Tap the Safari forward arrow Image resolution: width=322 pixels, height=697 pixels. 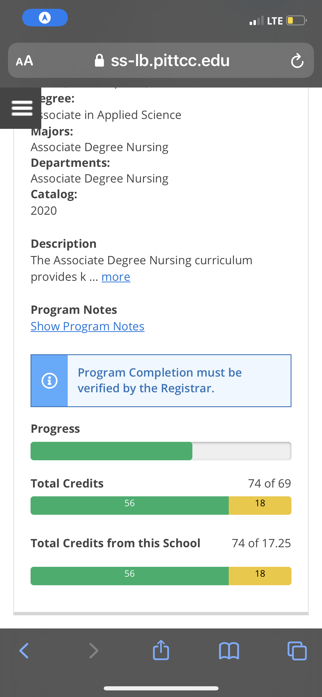94,651
